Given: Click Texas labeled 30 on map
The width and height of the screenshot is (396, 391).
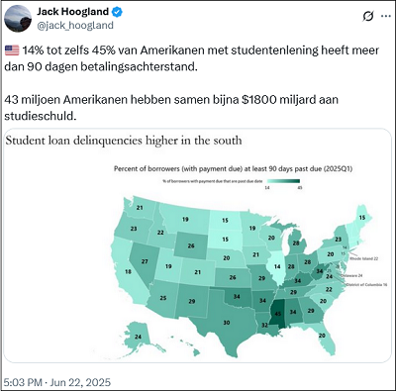Looking at the screenshot, I should 227,323.
